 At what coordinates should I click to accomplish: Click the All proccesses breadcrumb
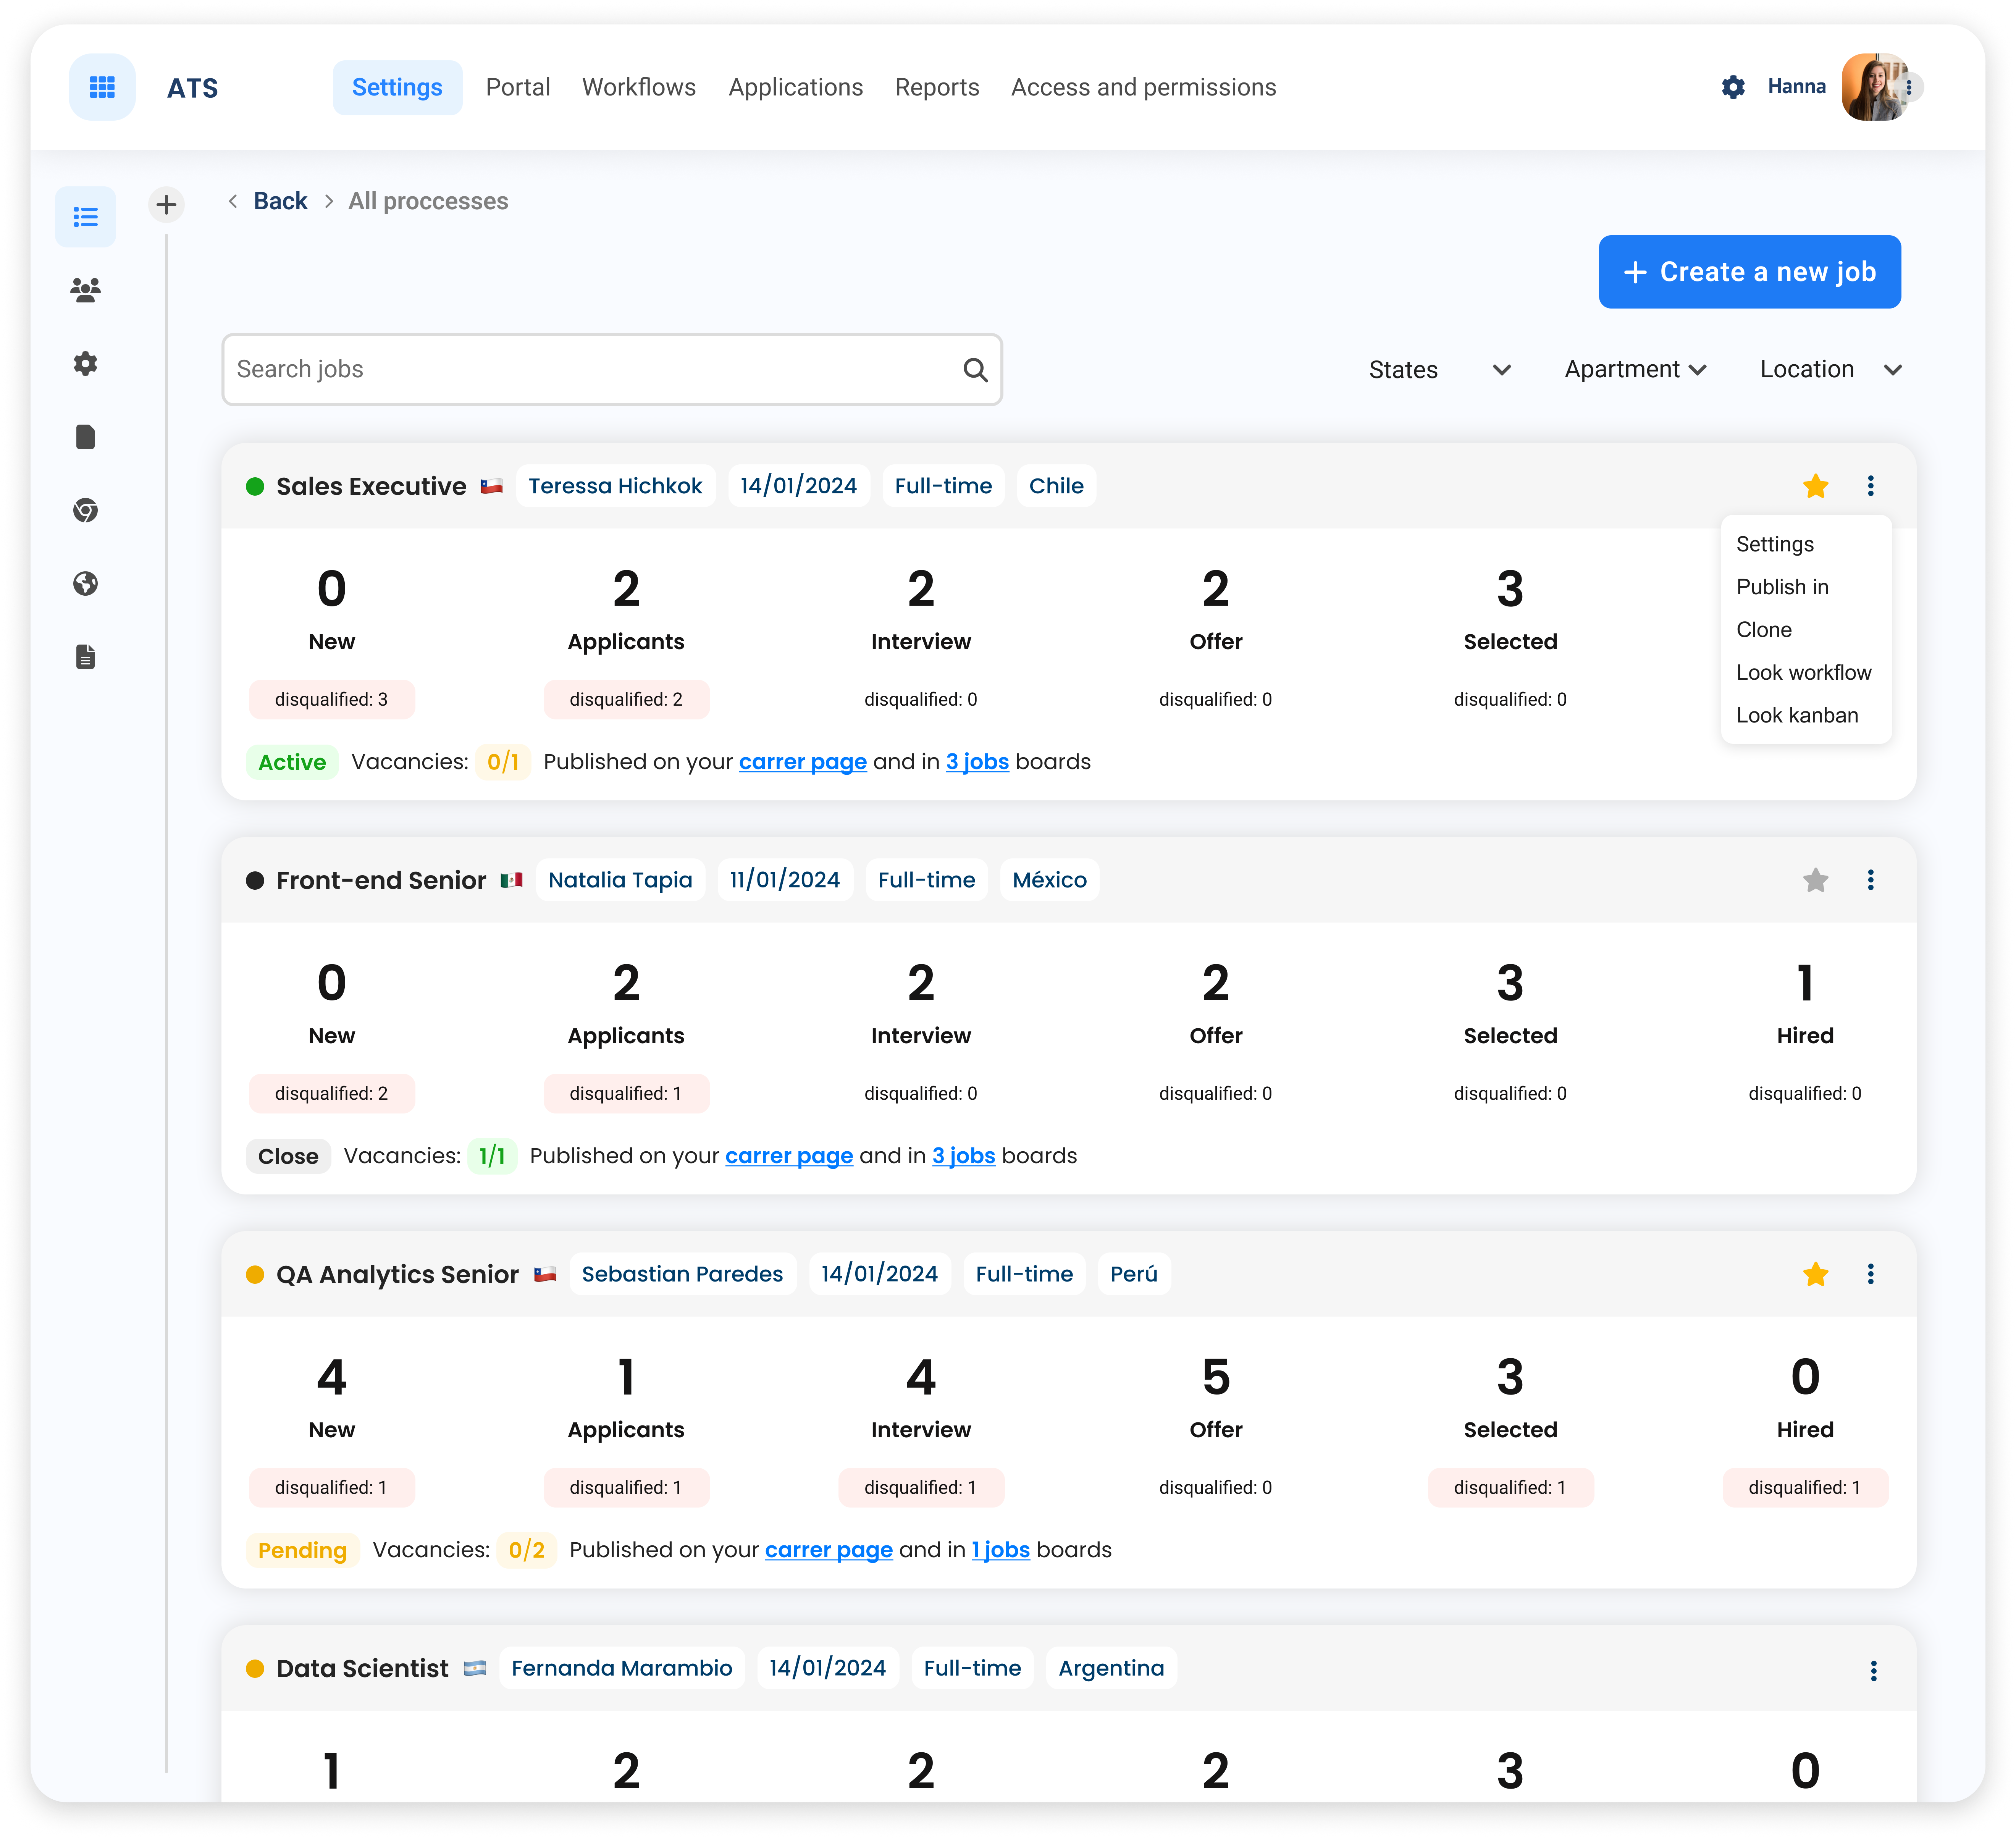pos(428,201)
